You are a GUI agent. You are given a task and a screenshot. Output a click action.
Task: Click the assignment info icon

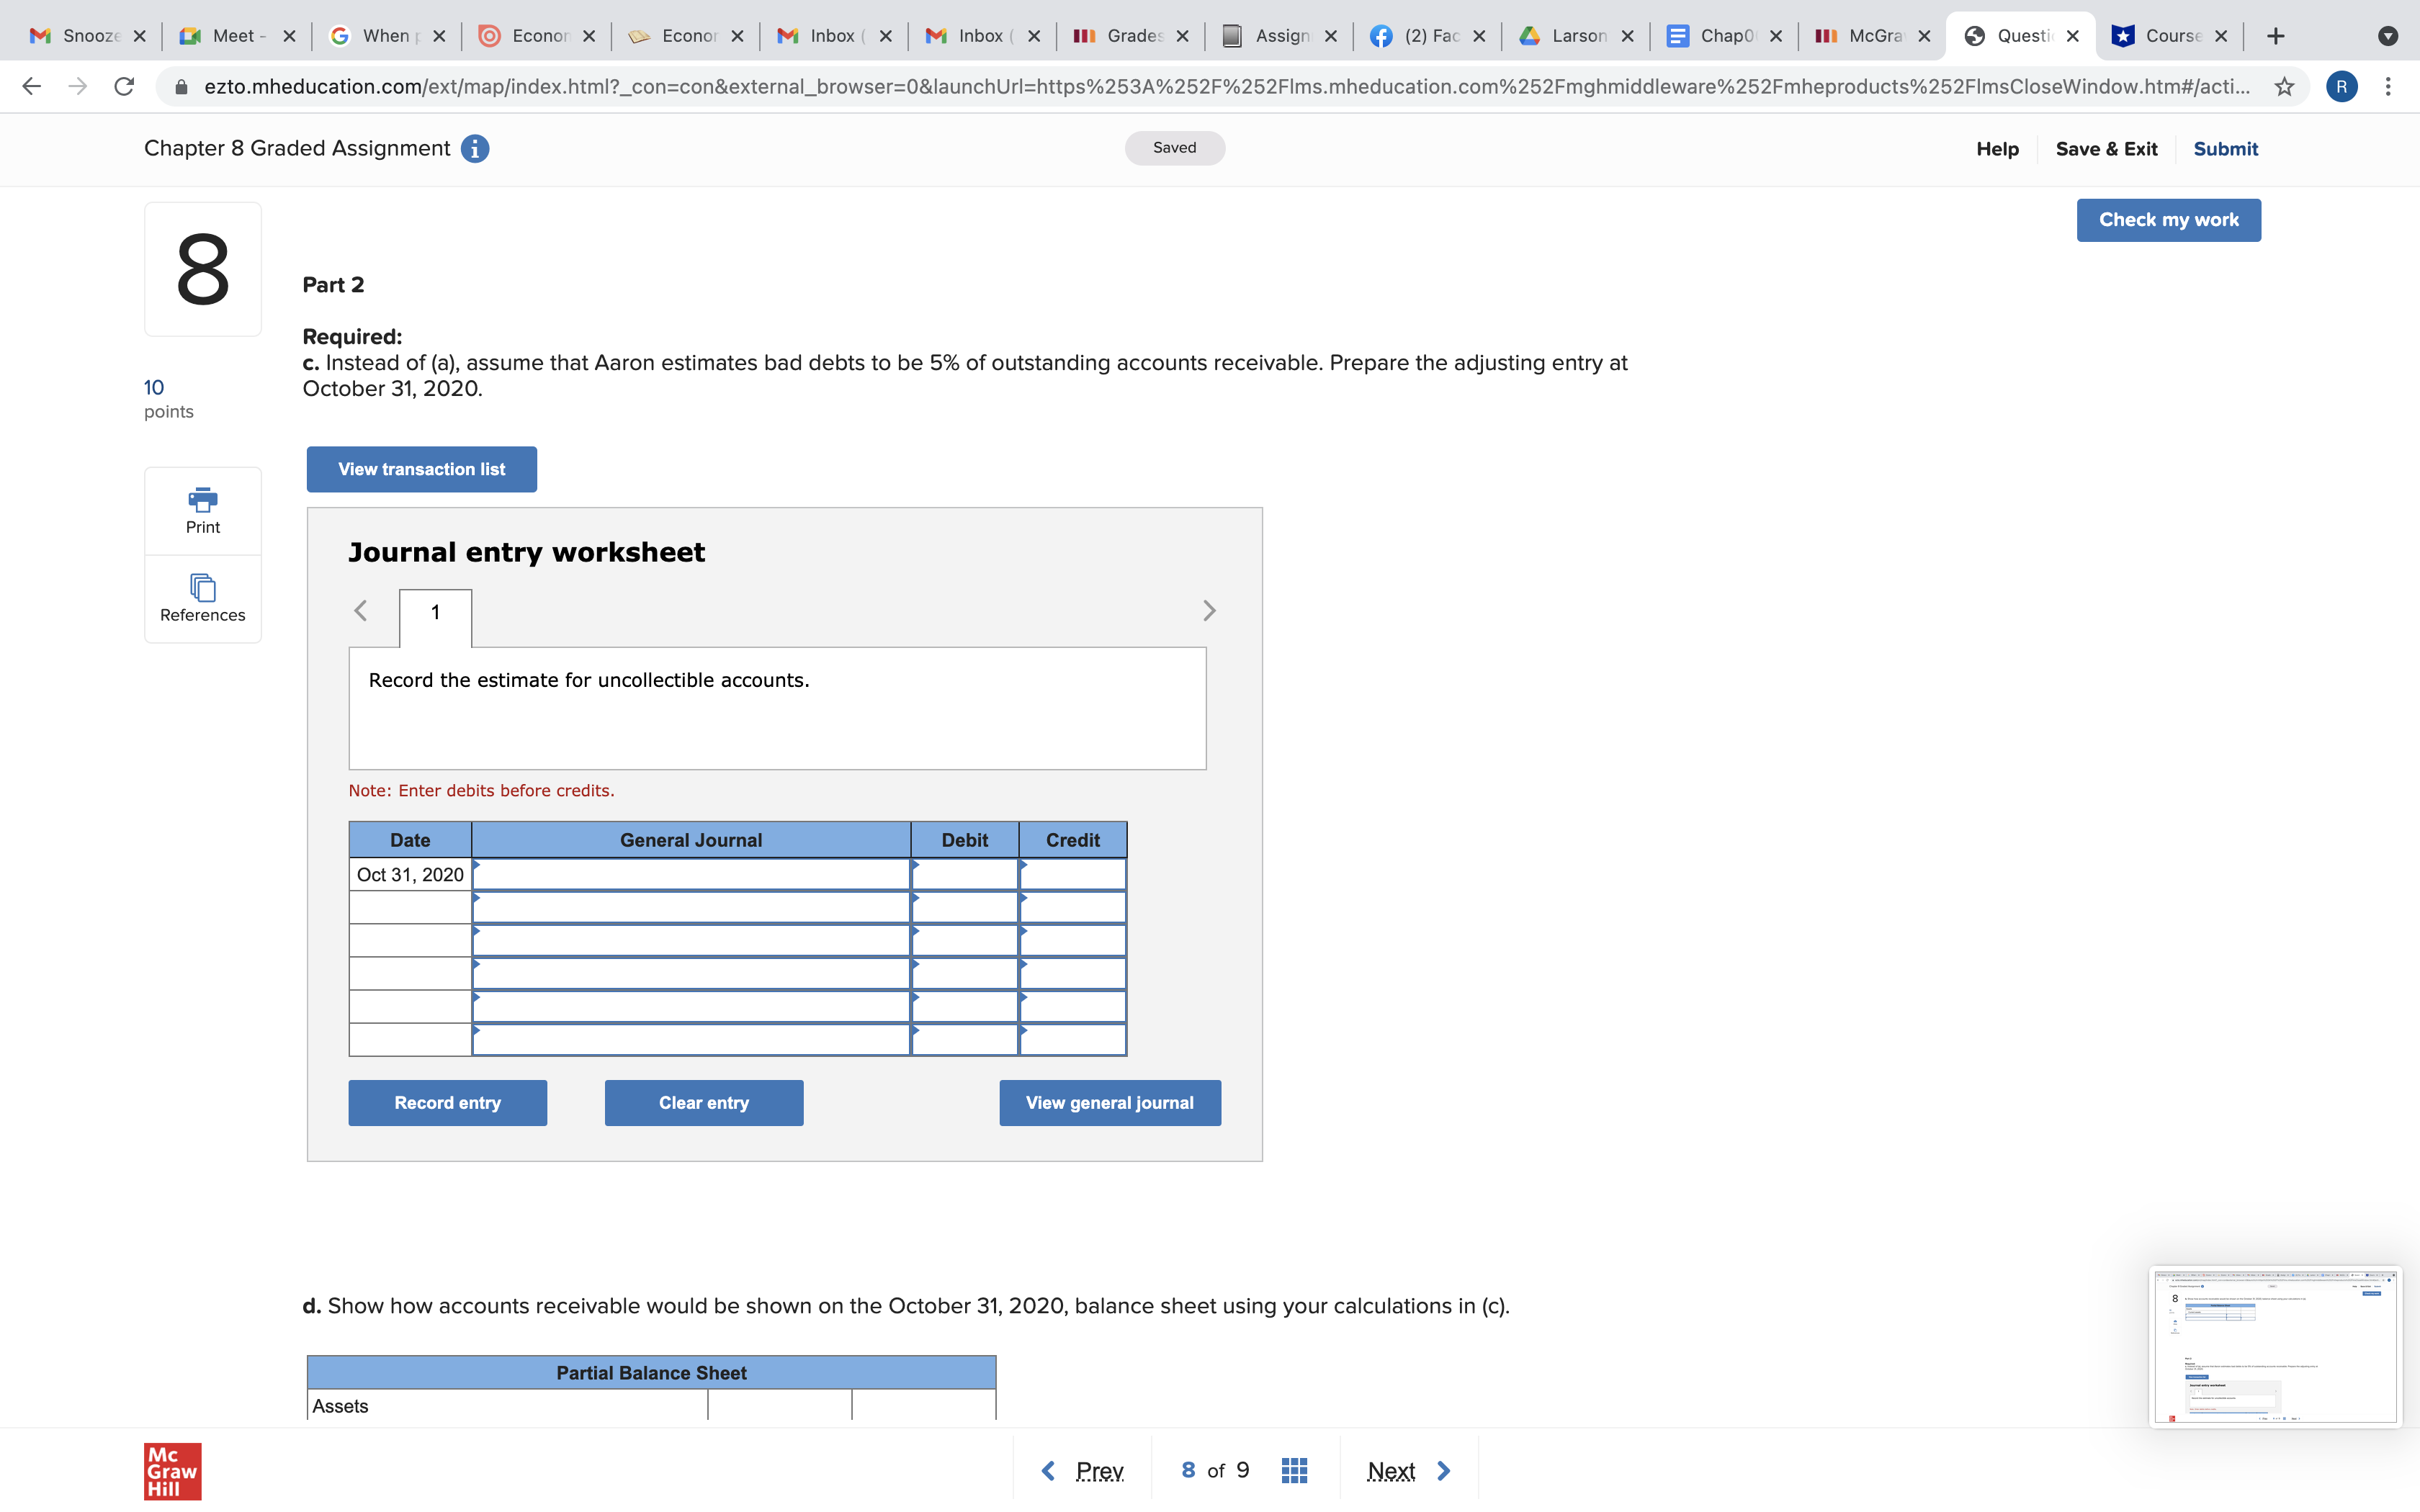click(475, 149)
